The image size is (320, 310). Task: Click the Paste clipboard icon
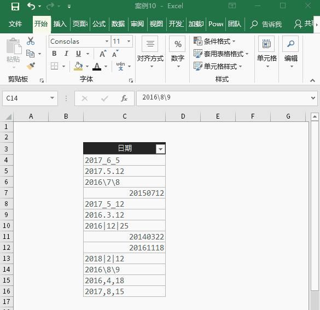pos(14,46)
